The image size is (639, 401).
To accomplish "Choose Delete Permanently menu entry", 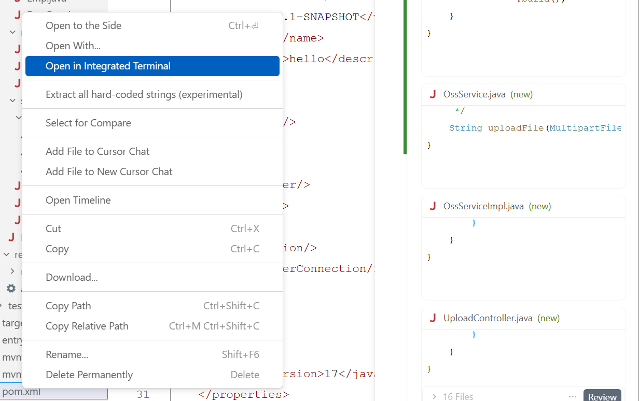I will click(152, 375).
